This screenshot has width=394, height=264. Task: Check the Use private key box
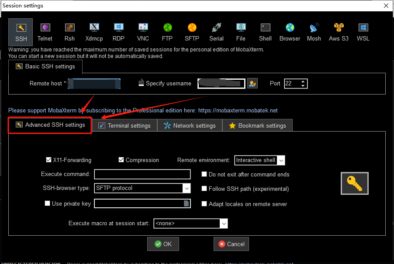47,203
